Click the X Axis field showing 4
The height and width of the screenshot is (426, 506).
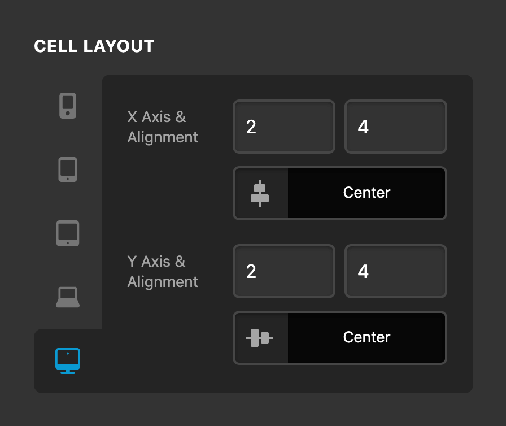[395, 127]
